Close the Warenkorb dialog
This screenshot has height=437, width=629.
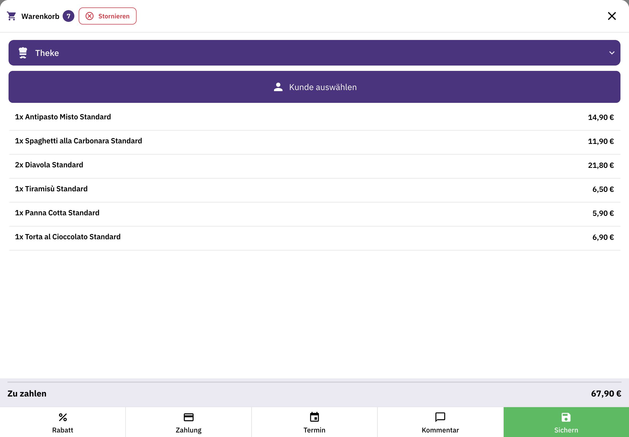[x=612, y=16]
